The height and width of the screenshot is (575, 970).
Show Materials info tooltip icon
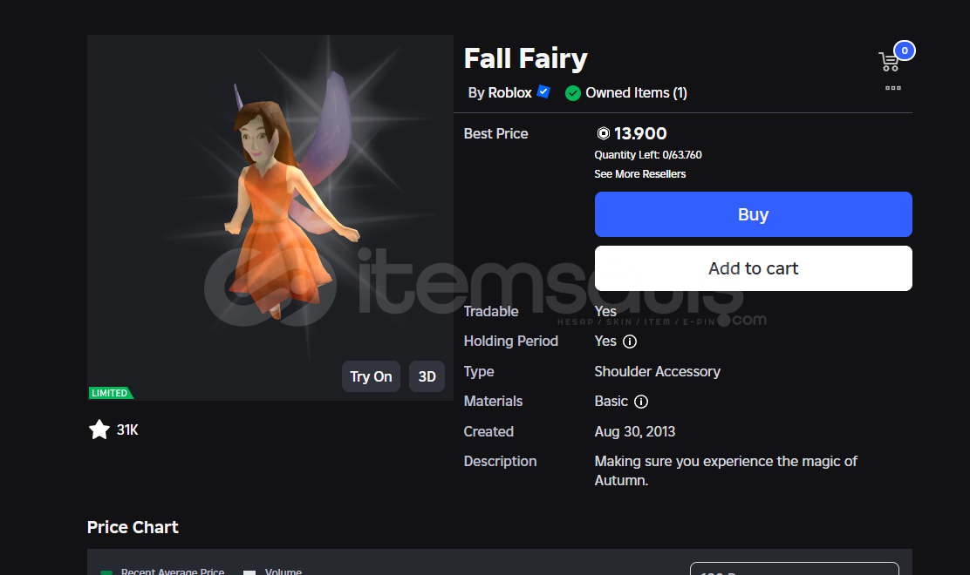click(x=641, y=402)
